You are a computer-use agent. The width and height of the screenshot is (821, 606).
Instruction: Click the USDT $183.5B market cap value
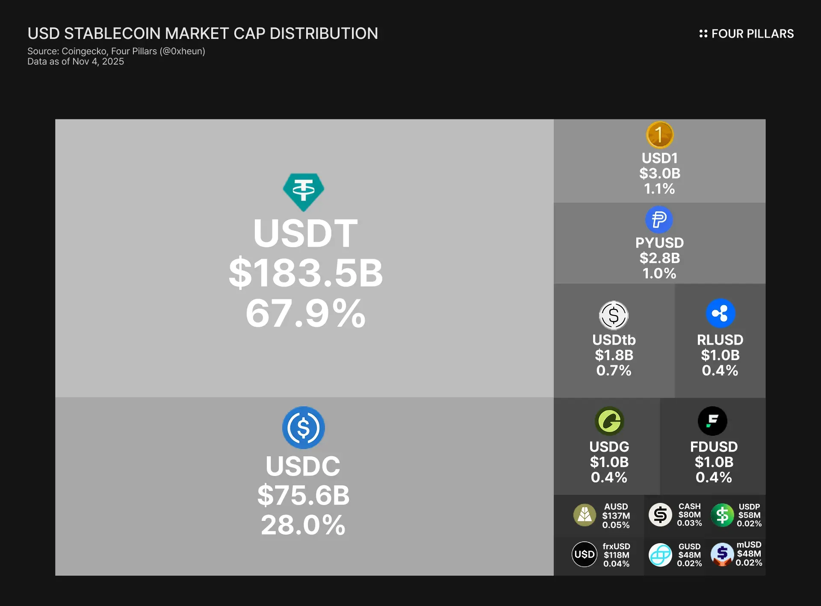pos(306,273)
